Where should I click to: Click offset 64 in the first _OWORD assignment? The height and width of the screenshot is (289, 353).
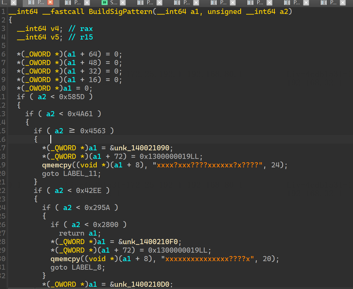coord(93,54)
